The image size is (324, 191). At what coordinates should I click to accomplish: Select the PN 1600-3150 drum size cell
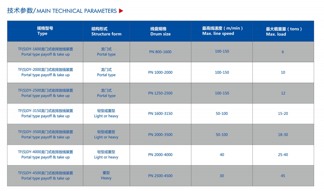[161, 114]
